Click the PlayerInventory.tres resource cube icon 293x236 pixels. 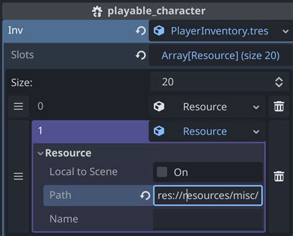[159, 31]
